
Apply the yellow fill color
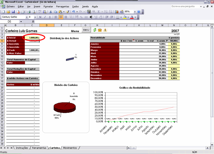[125, 17]
